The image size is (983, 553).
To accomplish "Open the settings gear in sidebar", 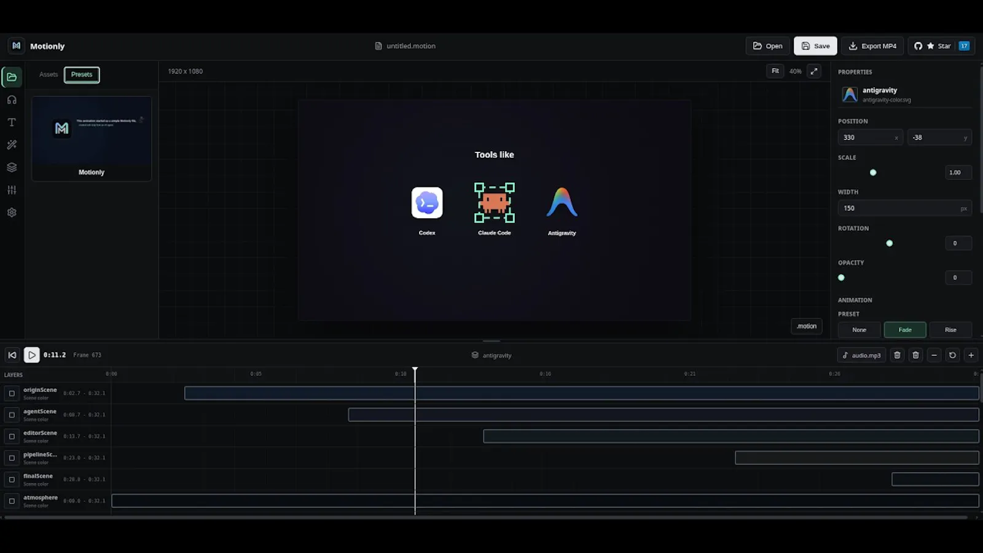I will pyautogui.click(x=12, y=213).
